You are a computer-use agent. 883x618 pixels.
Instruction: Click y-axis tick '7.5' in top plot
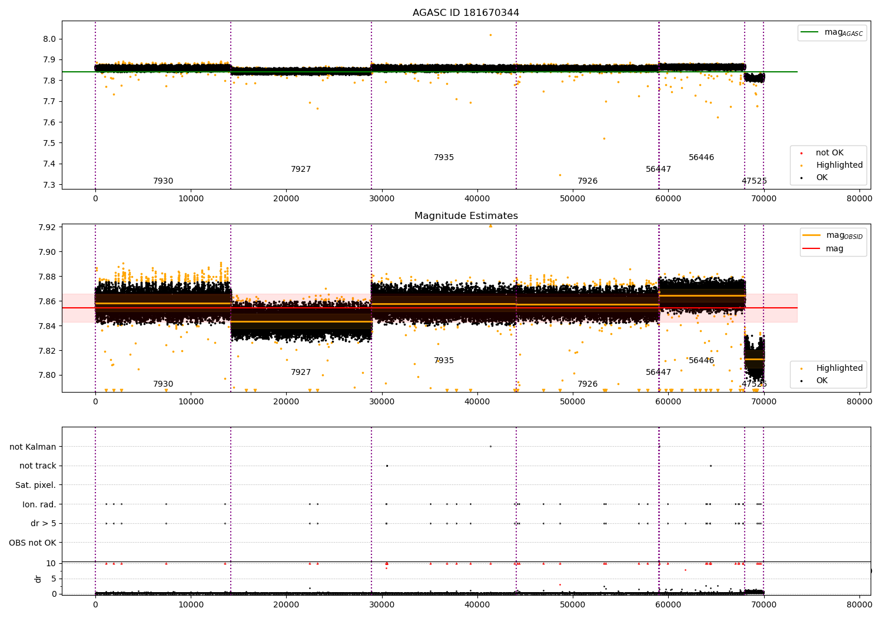point(49,144)
